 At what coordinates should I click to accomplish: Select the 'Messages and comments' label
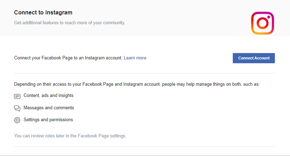(48, 108)
